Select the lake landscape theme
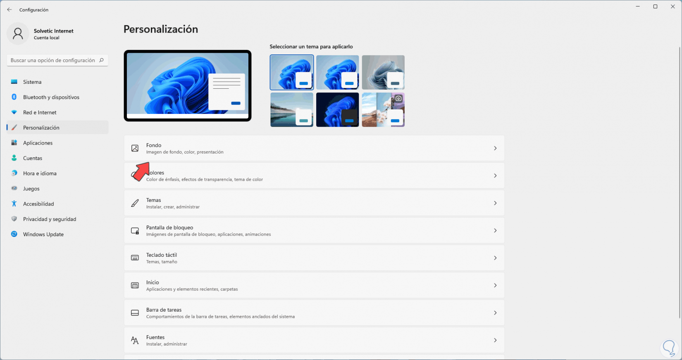The image size is (682, 360). click(292, 109)
